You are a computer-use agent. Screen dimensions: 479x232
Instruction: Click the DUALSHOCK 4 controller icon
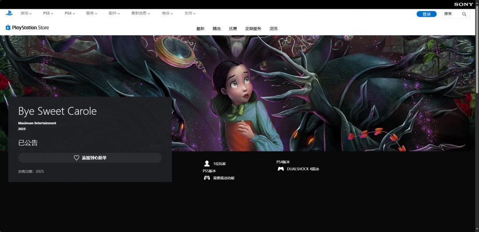coord(280,169)
